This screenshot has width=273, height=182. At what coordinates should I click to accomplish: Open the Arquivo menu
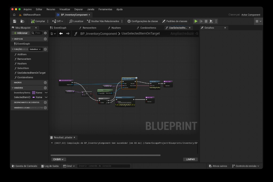point(27,9)
